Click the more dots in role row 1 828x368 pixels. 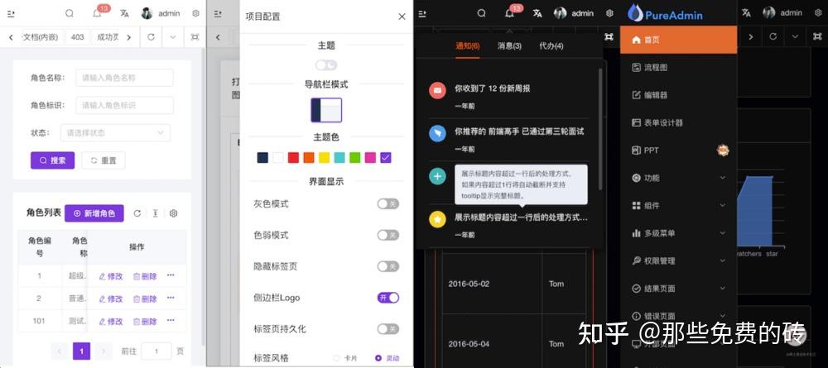point(171,275)
